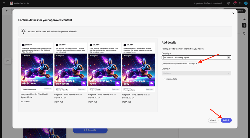Image resolution: width=250 pixels, height=138 pixels.
Task: Close the confirm details dialog
Action: 233,13
